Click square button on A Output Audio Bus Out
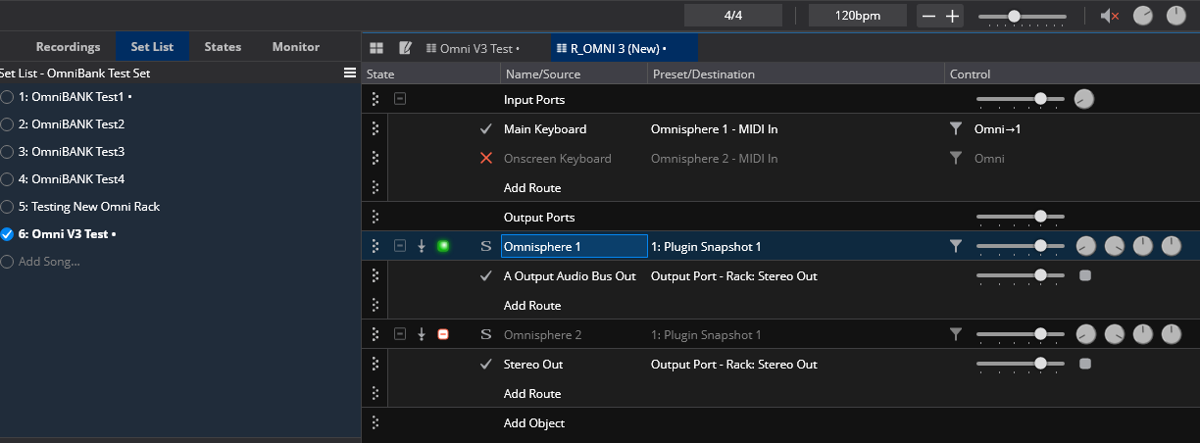Image resolution: width=1200 pixels, height=443 pixels. click(x=1085, y=275)
